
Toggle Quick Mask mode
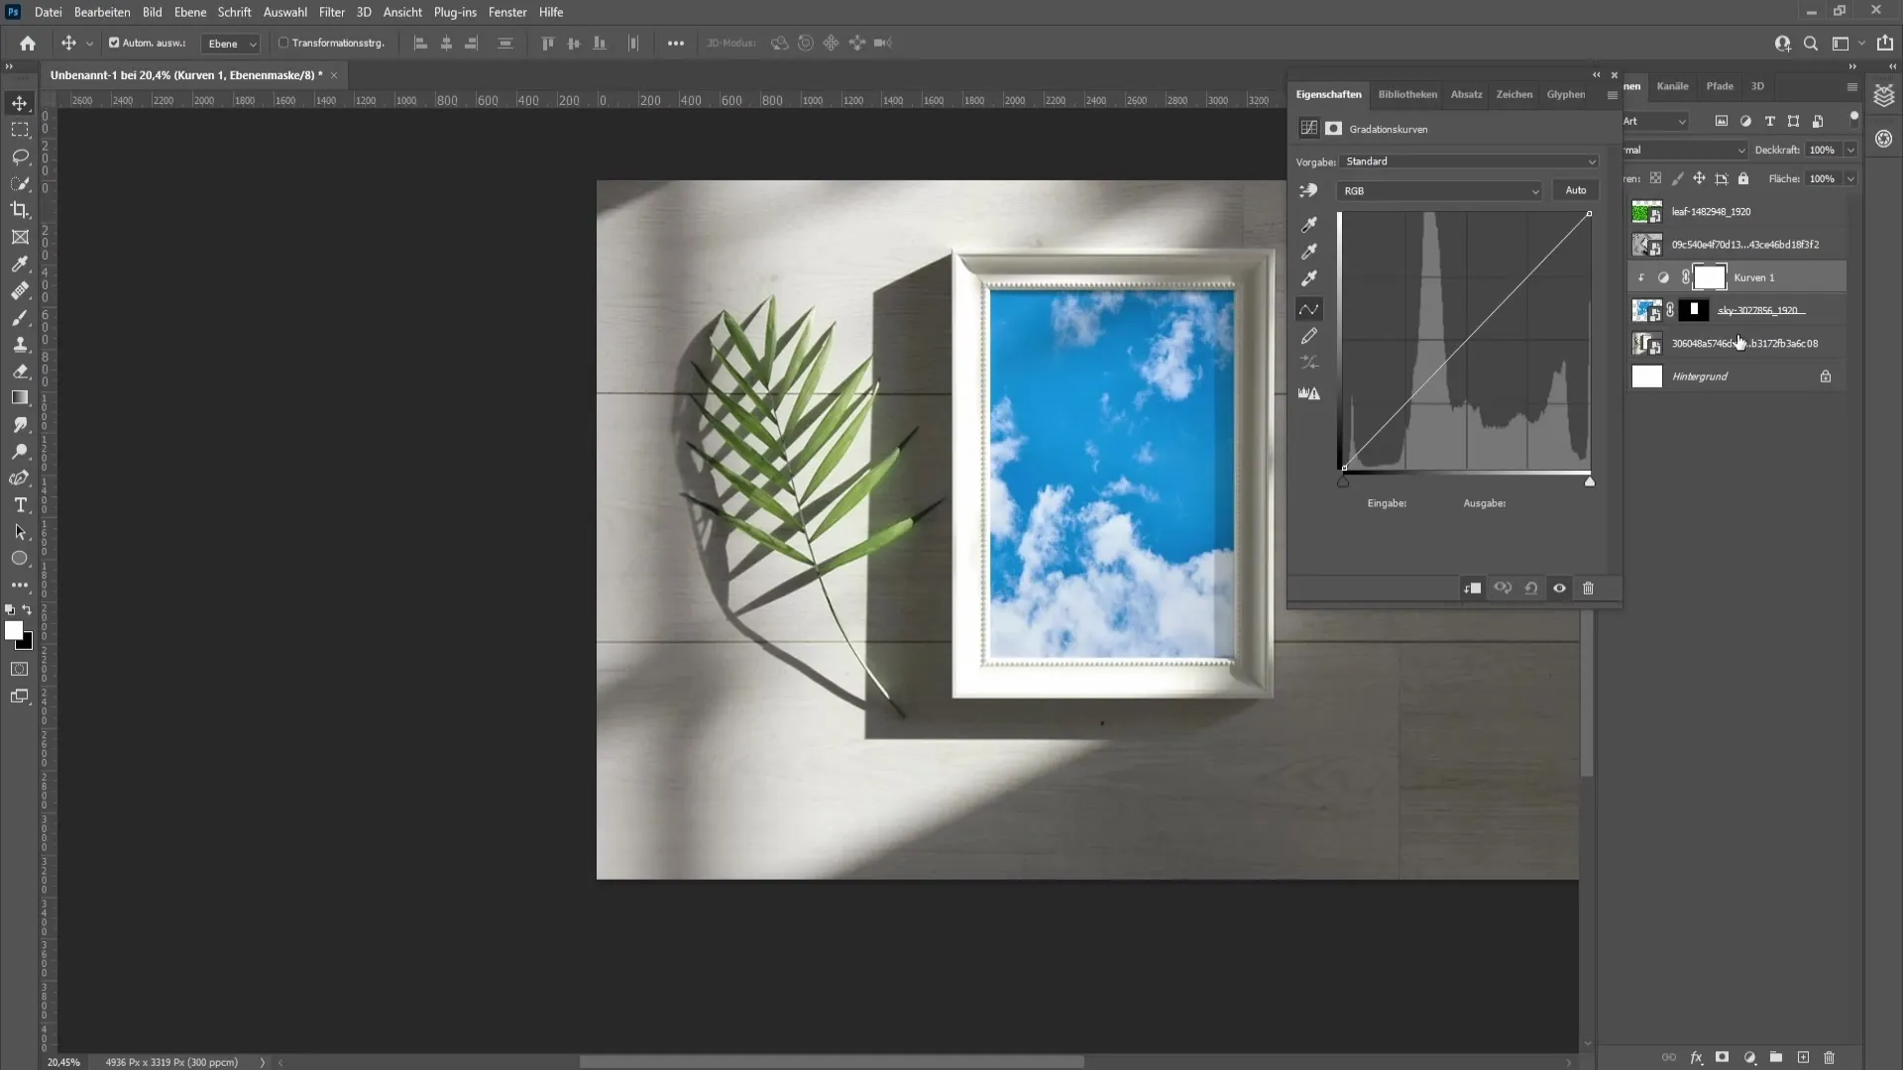pyautogui.click(x=20, y=670)
